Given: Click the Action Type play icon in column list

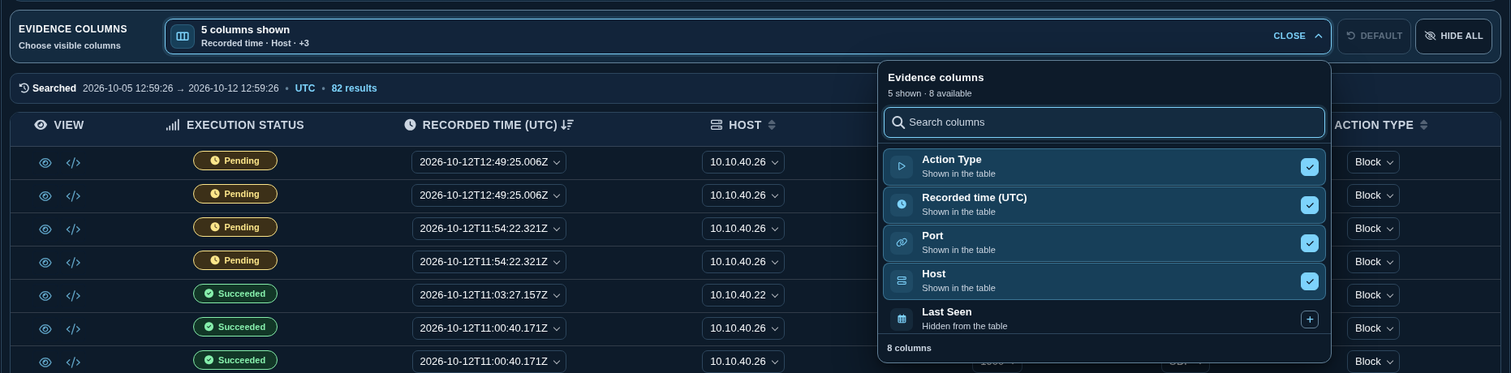Looking at the screenshot, I should [x=902, y=166].
